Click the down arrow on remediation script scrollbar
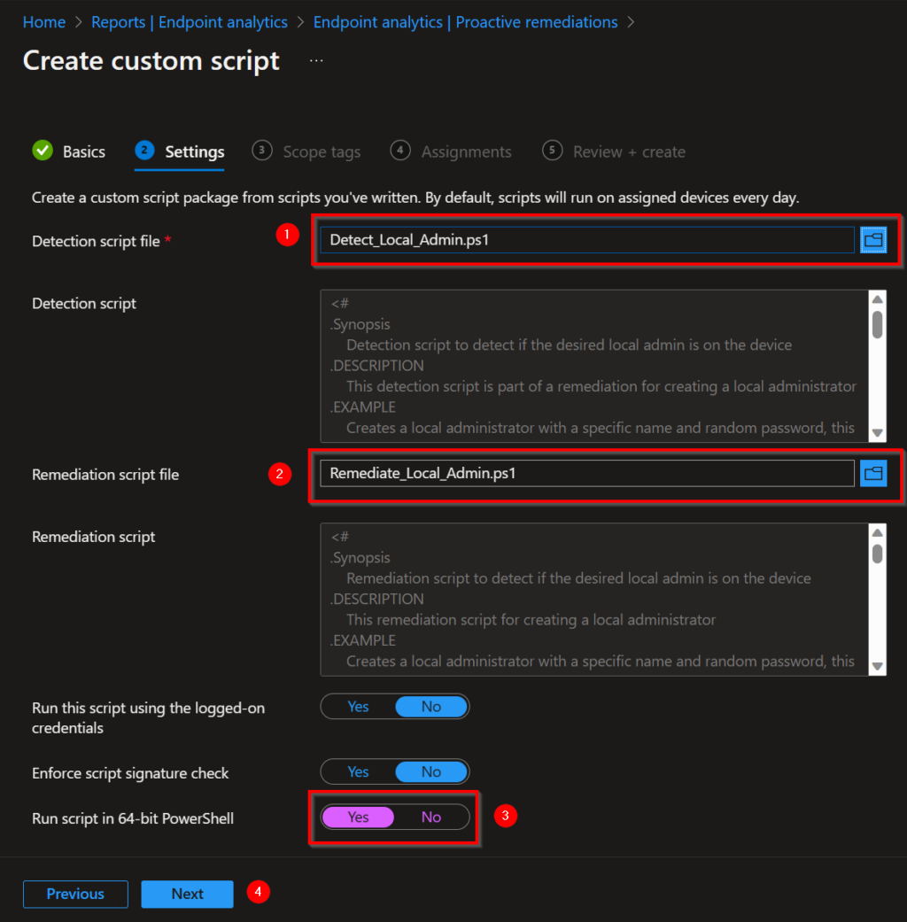This screenshot has height=922, width=907. [877, 666]
